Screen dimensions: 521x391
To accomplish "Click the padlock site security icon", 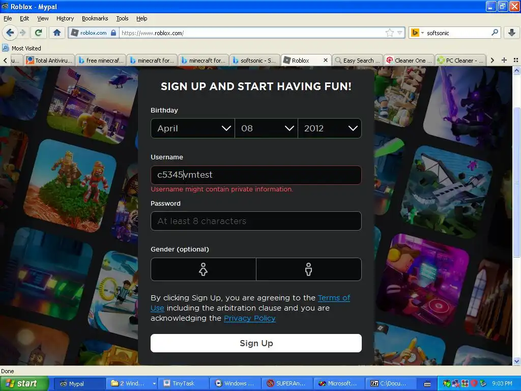I will pos(113,33).
